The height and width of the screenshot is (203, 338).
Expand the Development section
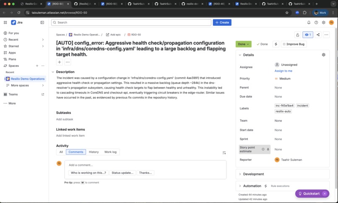[240, 174]
